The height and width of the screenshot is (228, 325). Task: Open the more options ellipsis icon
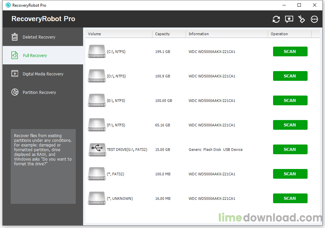coord(314,19)
